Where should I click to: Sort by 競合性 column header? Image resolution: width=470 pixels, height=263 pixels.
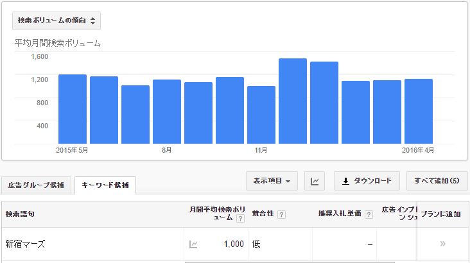pos(263,214)
